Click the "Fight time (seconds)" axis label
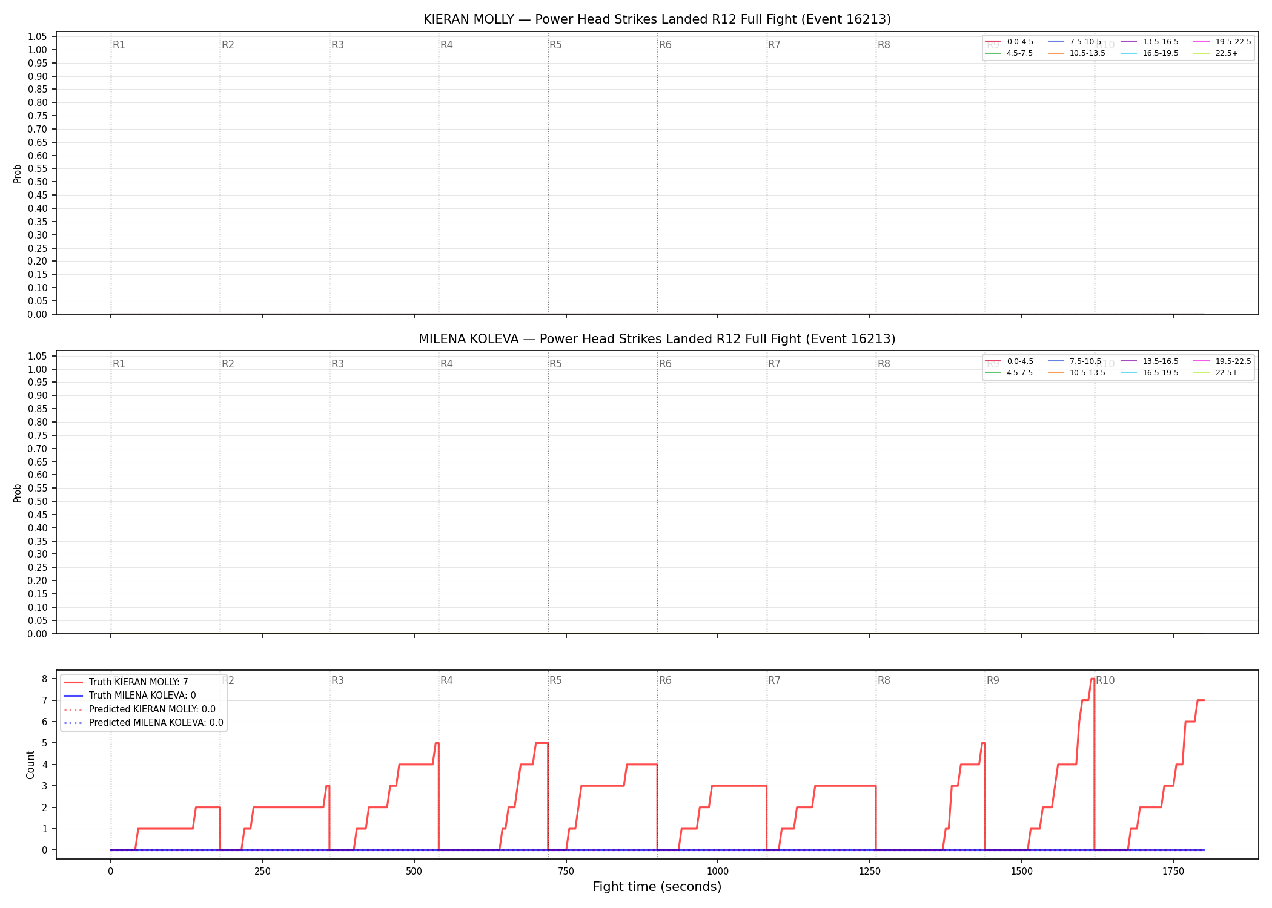The height and width of the screenshot is (908, 1272). [x=657, y=887]
